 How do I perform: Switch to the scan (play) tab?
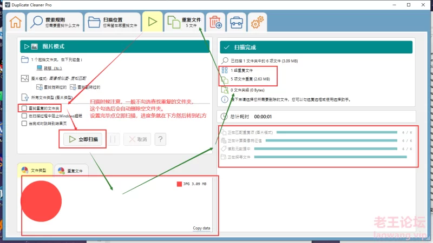point(153,22)
